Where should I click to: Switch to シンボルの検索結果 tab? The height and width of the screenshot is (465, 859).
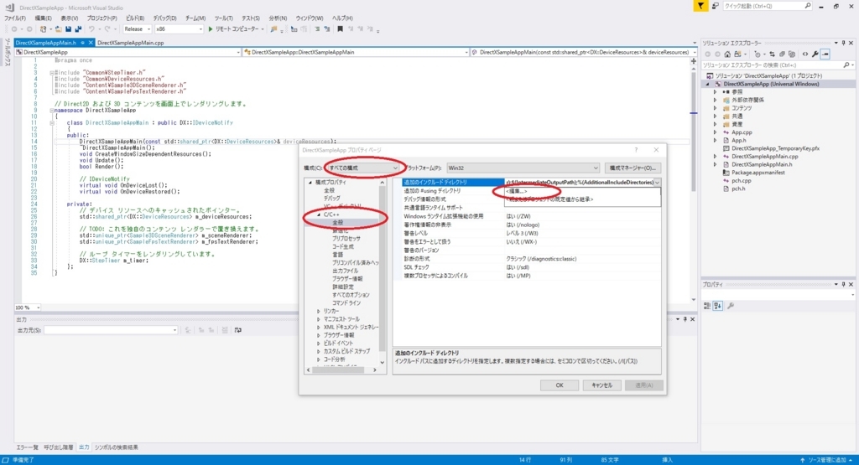(116, 447)
